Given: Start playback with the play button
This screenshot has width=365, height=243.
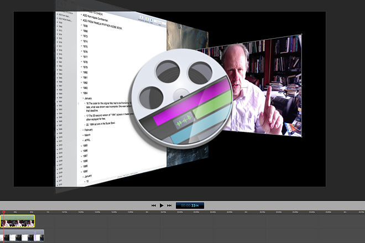Looking at the screenshot, I should pyautogui.click(x=161, y=205).
